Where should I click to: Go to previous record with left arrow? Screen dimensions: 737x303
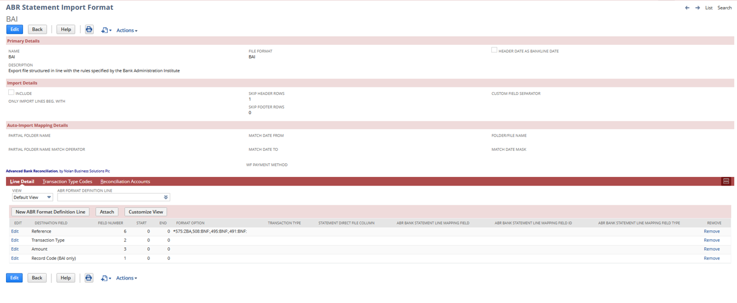click(x=687, y=8)
